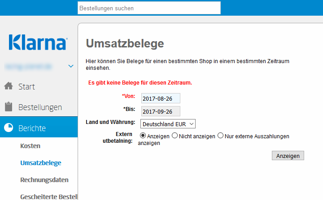Choose Nur externe Auszahlungen anzeigen radio
The image size is (323, 200).
(220, 136)
